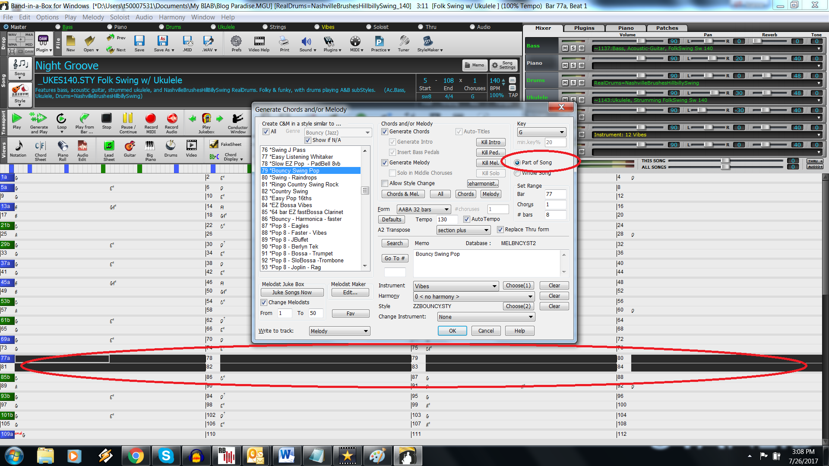Open the Plugins icon
Image resolution: width=829 pixels, height=466 pixels.
tap(332, 43)
